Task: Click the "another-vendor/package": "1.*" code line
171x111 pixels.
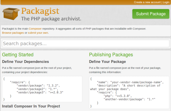Action: tap(129, 99)
